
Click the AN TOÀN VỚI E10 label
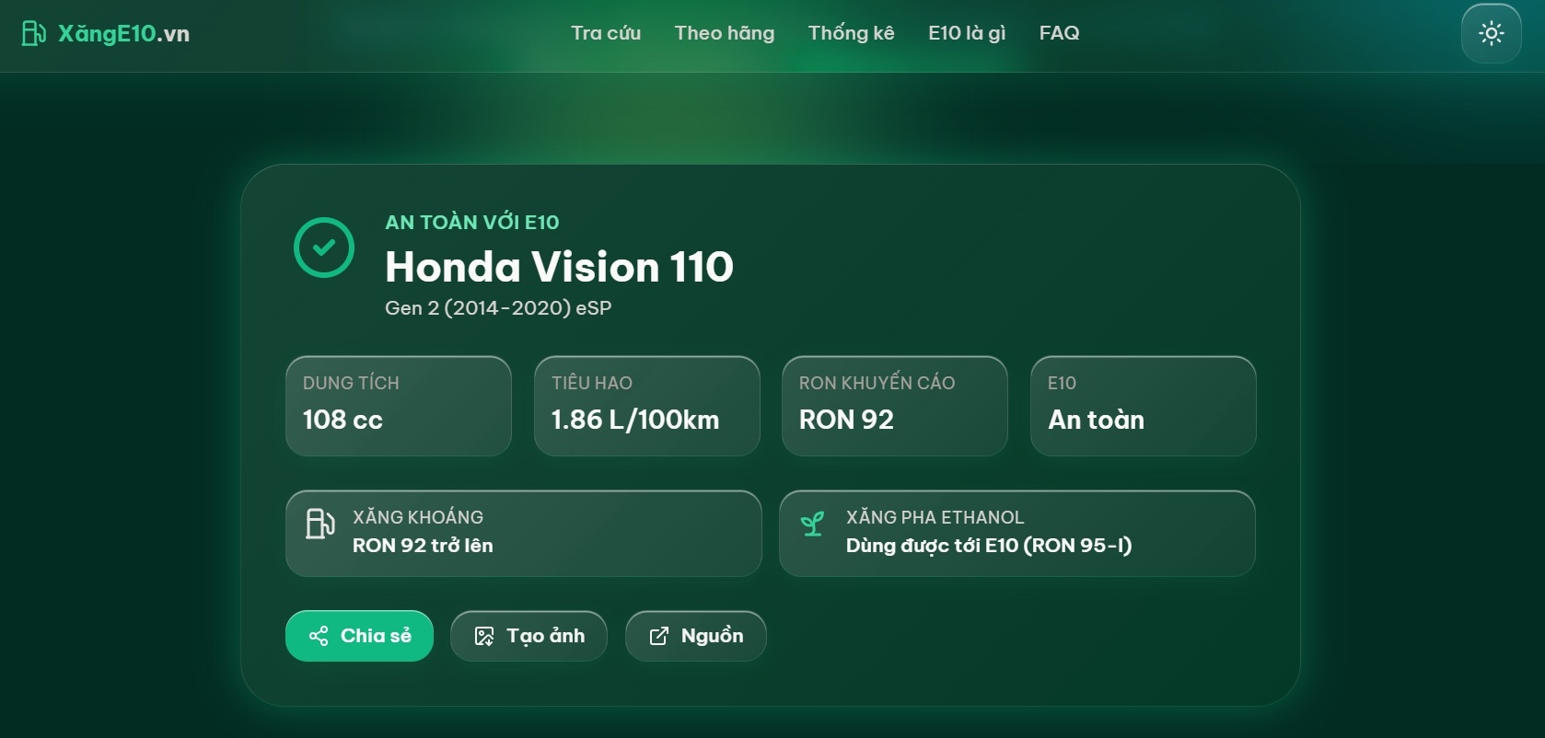472,222
